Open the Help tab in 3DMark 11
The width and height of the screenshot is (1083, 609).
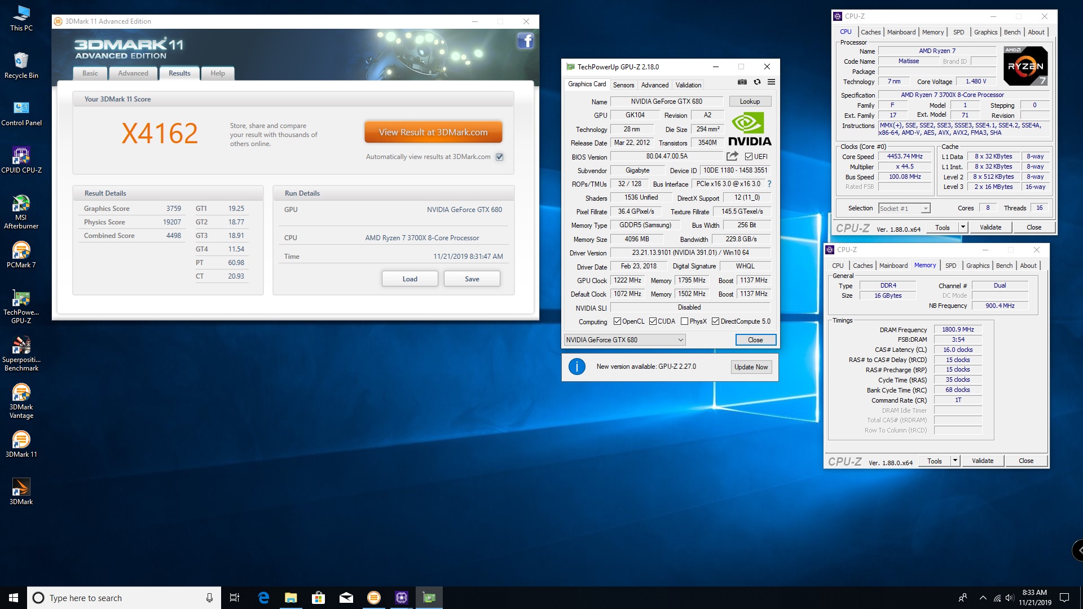pos(218,73)
